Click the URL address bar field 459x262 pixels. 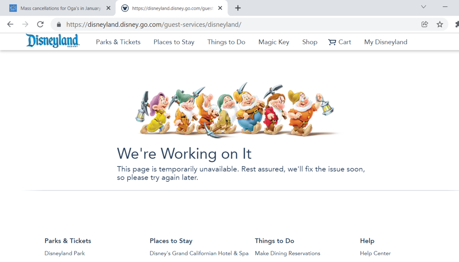(229, 24)
